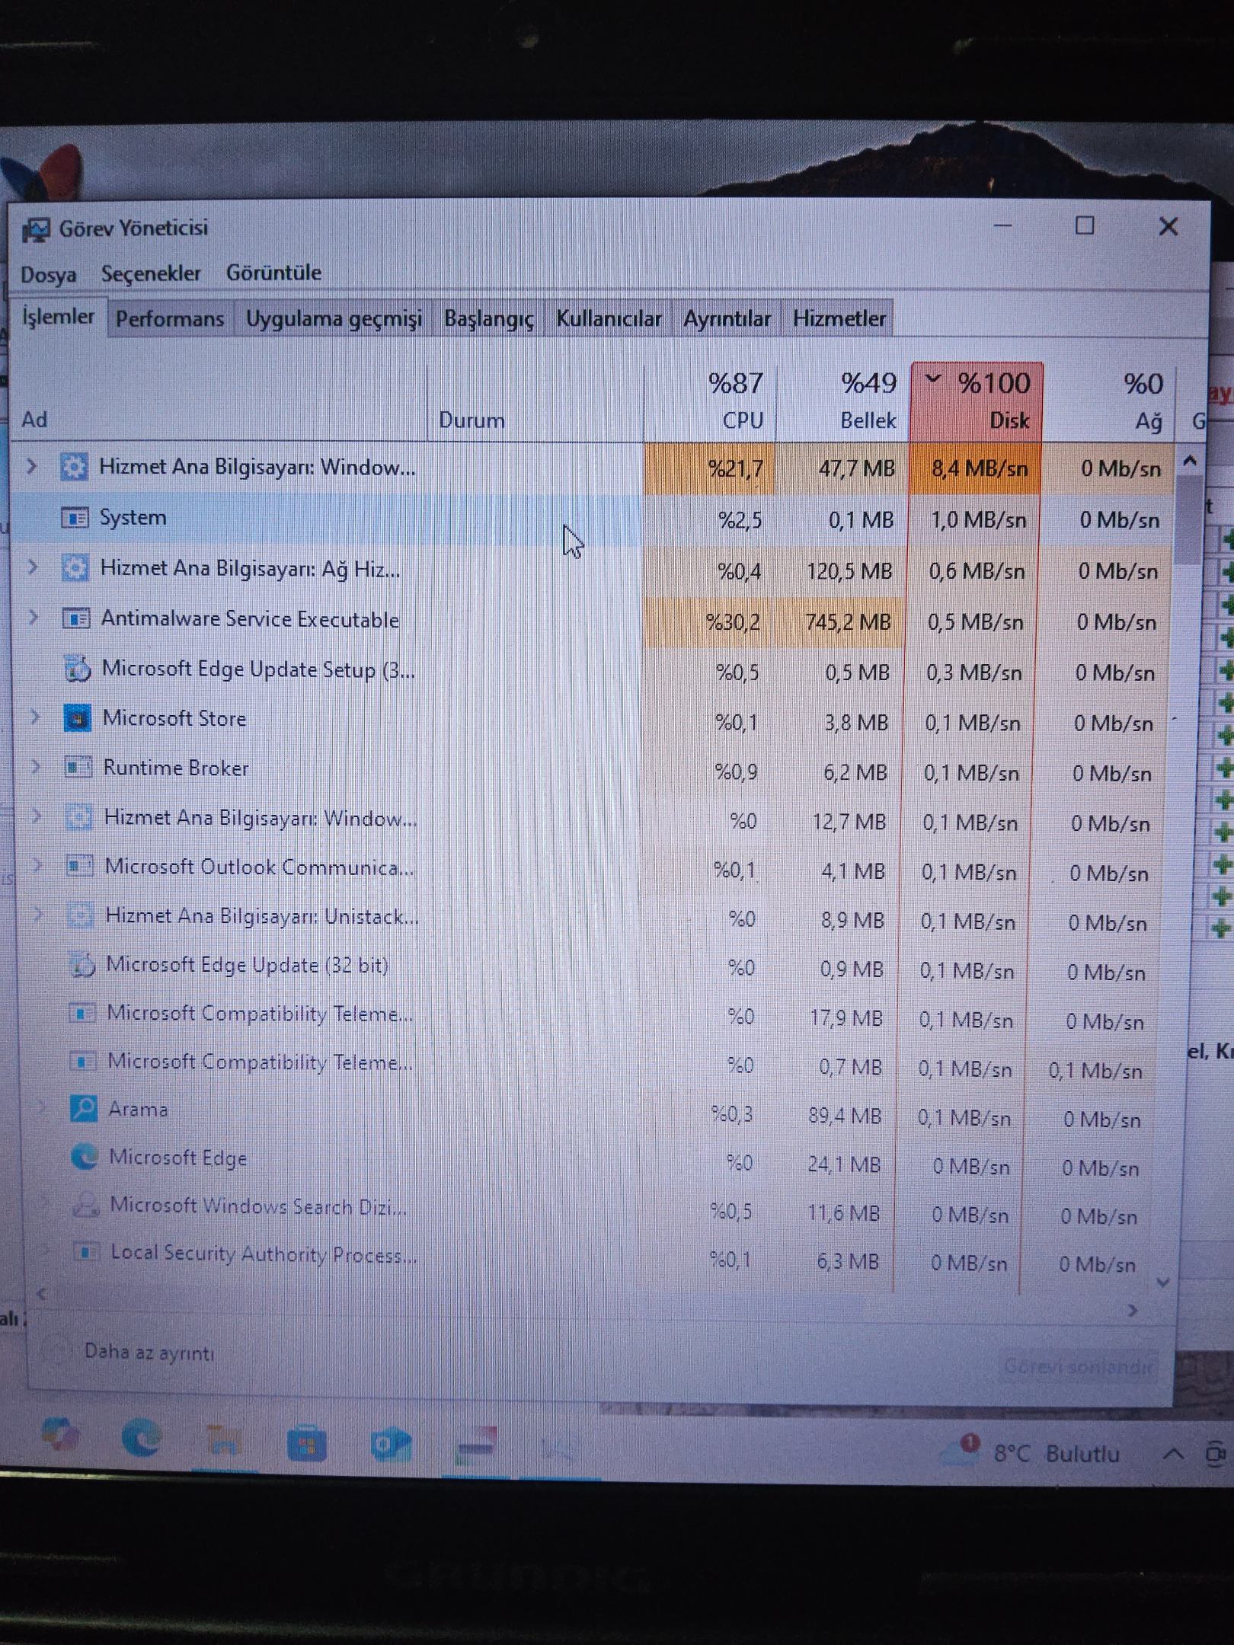
Task: Open the Dosya menu
Action: tap(48, 274)
